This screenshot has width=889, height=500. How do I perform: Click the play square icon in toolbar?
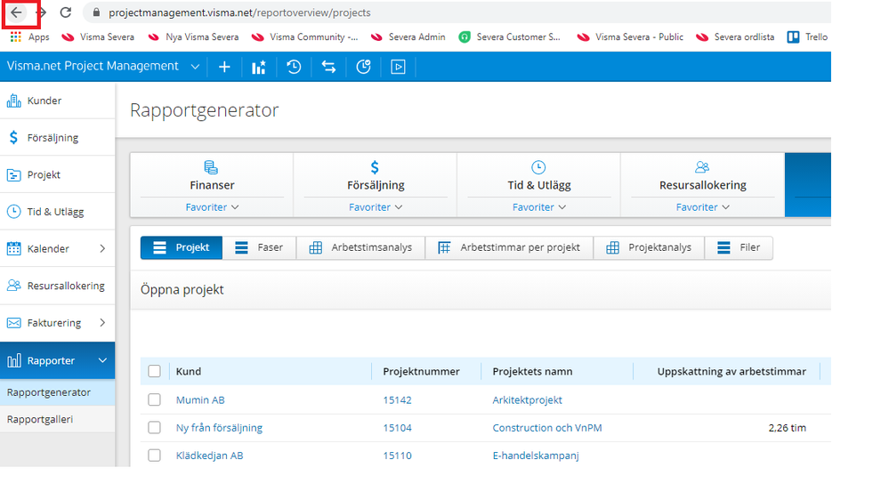tap(398, 67)
